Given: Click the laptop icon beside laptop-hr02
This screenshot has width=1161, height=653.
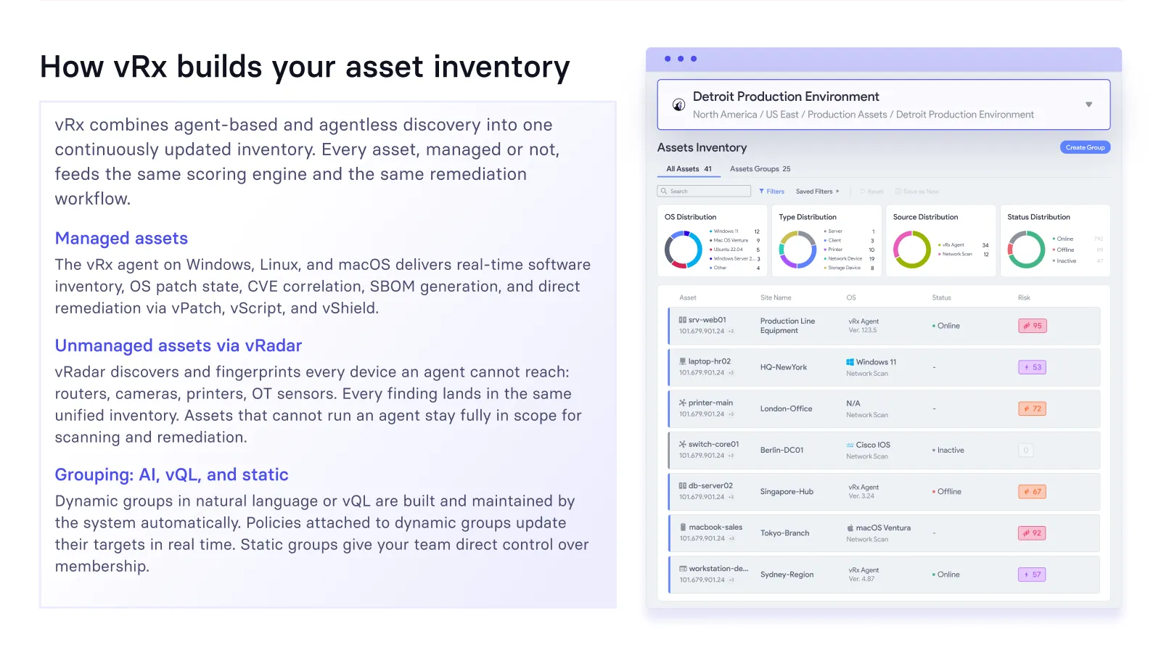Looking at the screenshot, I should 682,361.
